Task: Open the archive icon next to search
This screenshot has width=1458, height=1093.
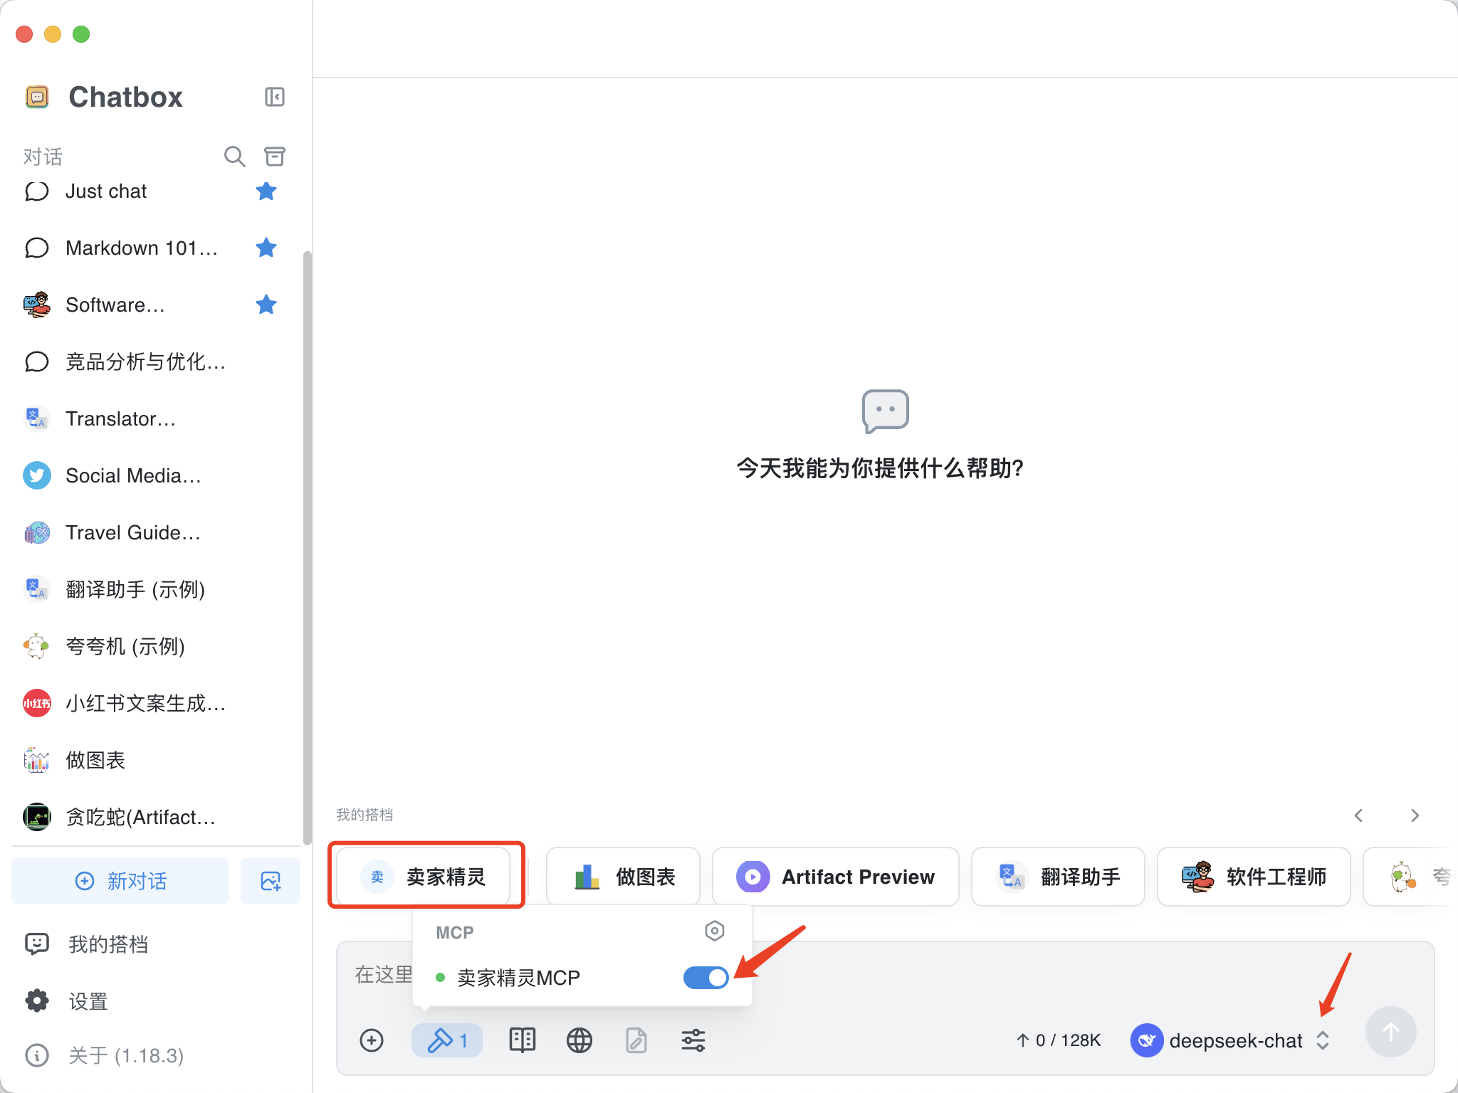Action: coord(275,156)
